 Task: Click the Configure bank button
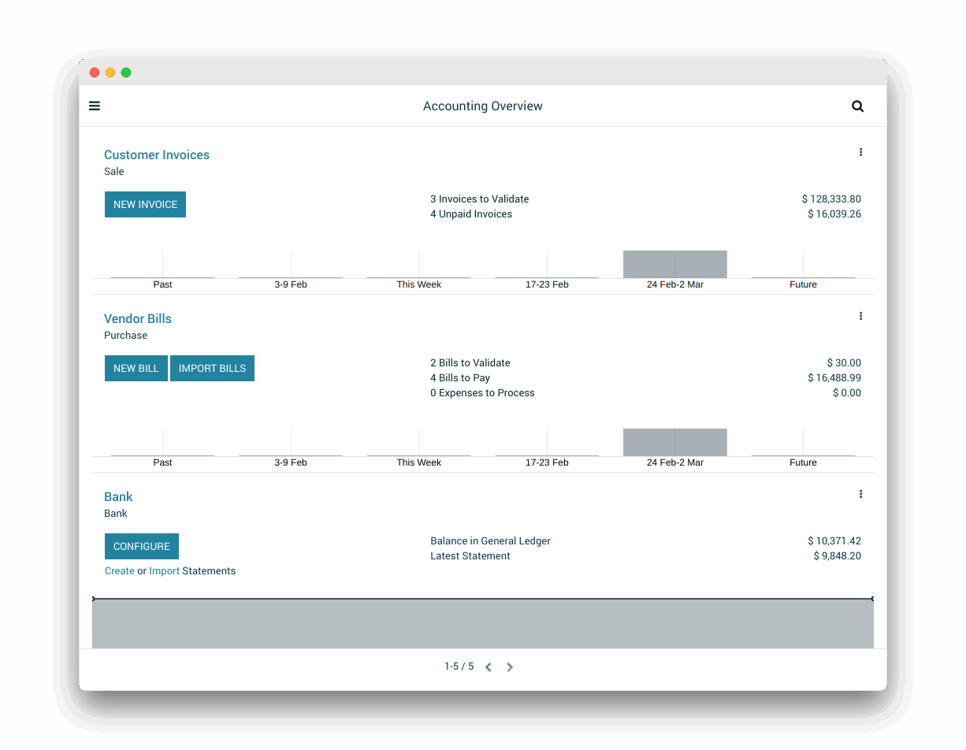tap(142, 546)
